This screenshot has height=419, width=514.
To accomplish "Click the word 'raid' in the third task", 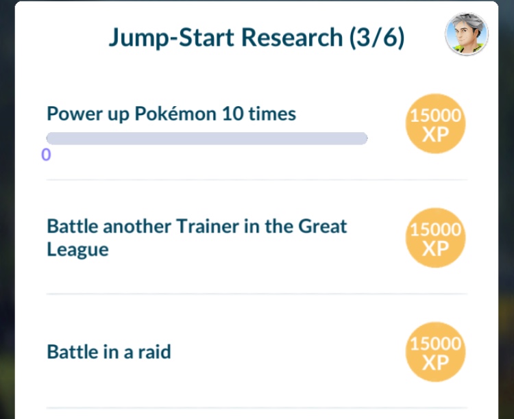I will coord(154,352).
